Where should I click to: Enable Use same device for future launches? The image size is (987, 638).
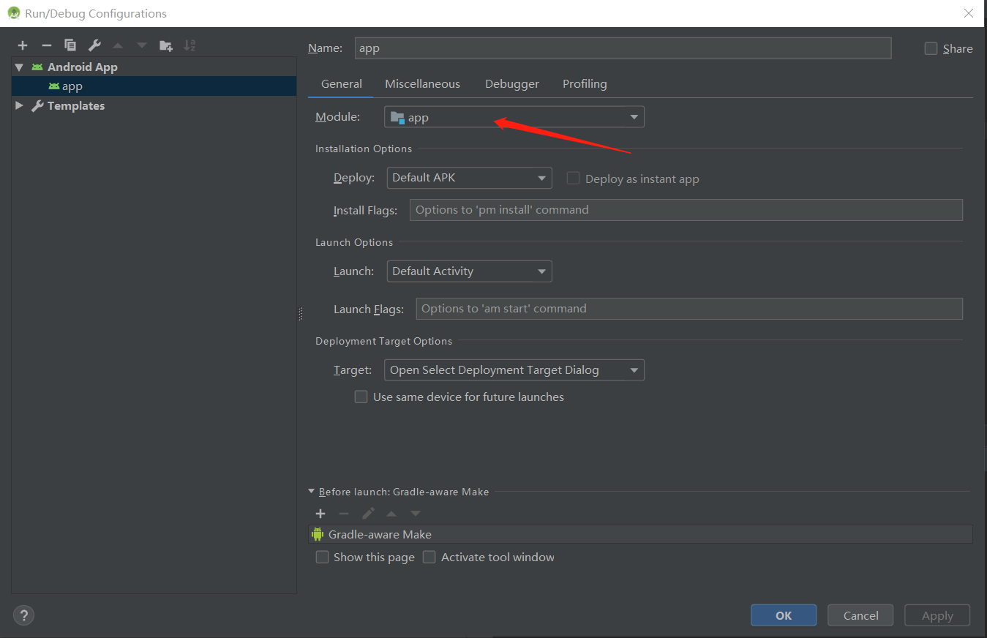tap(361, 396)
